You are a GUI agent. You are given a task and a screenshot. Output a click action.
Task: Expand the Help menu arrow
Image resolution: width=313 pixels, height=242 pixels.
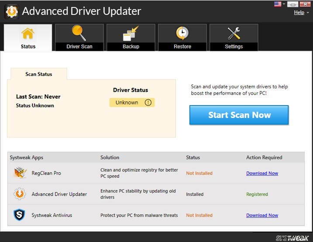[308, 12]
